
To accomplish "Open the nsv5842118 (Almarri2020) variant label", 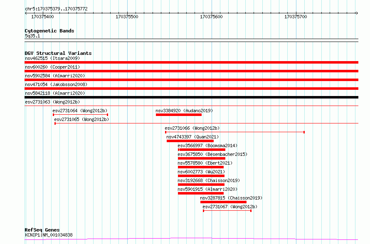I will coord(55,93).
